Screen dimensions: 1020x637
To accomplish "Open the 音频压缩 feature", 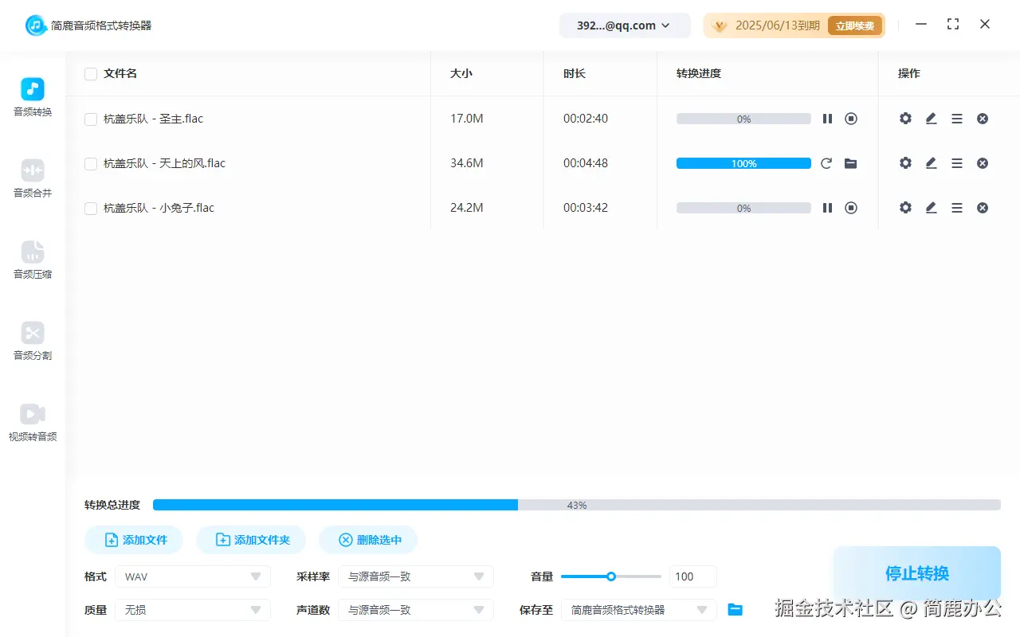I will click(x=32, y=260).
